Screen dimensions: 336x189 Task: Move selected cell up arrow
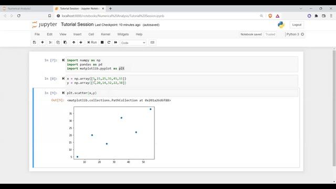pos(73,43)
